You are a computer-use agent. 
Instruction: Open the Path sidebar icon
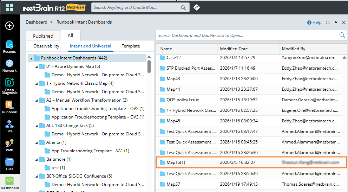coord(9,145)
